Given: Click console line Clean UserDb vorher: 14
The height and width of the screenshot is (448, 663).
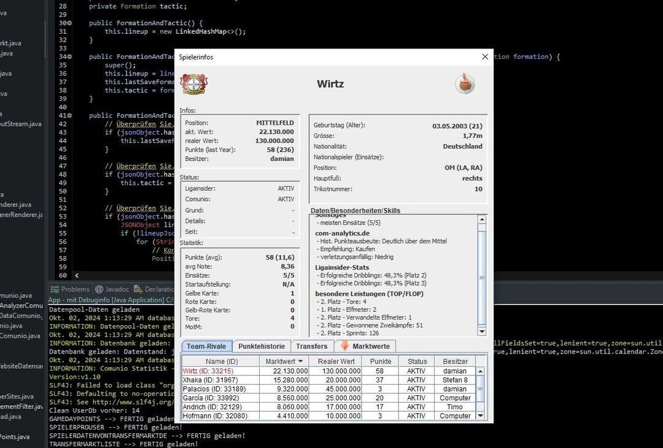Looking at the screenshot, I should pyautogui.click(x=95, y=410).
